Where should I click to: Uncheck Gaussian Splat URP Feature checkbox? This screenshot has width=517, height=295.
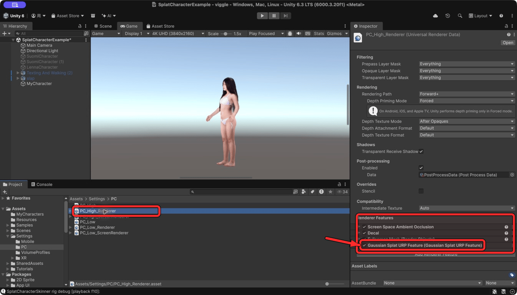364,245
